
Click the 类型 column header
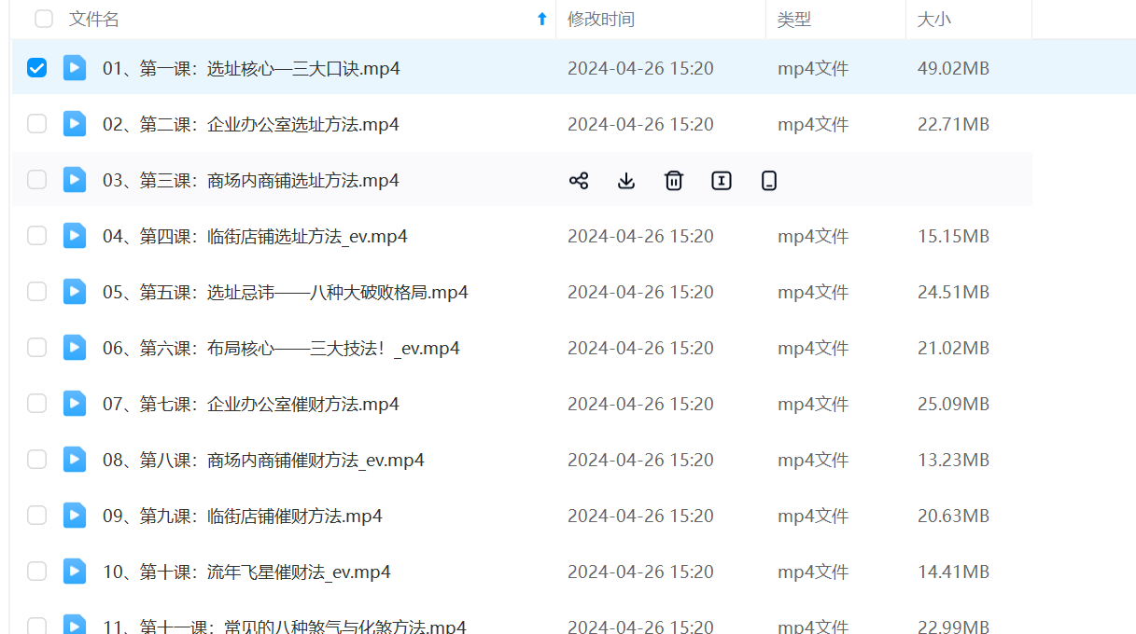(x=794, y=19)
